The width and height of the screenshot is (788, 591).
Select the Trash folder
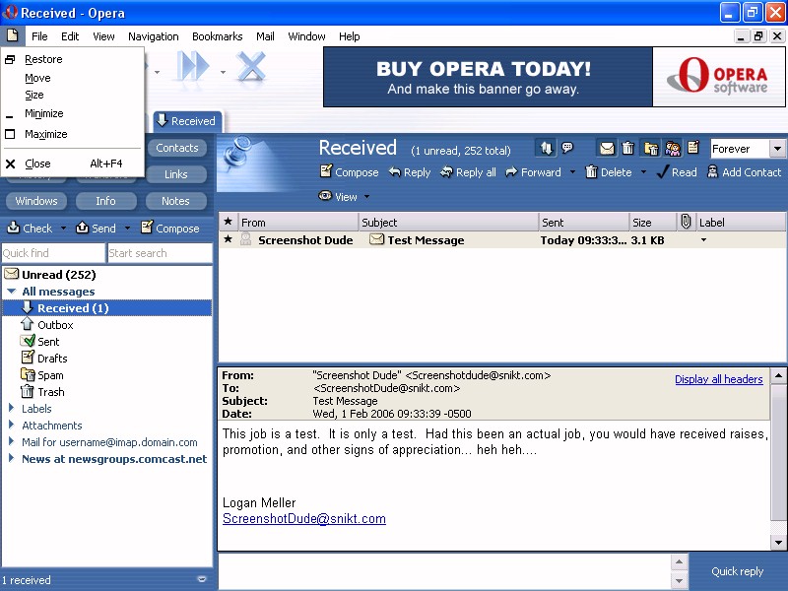click(51, 392)
